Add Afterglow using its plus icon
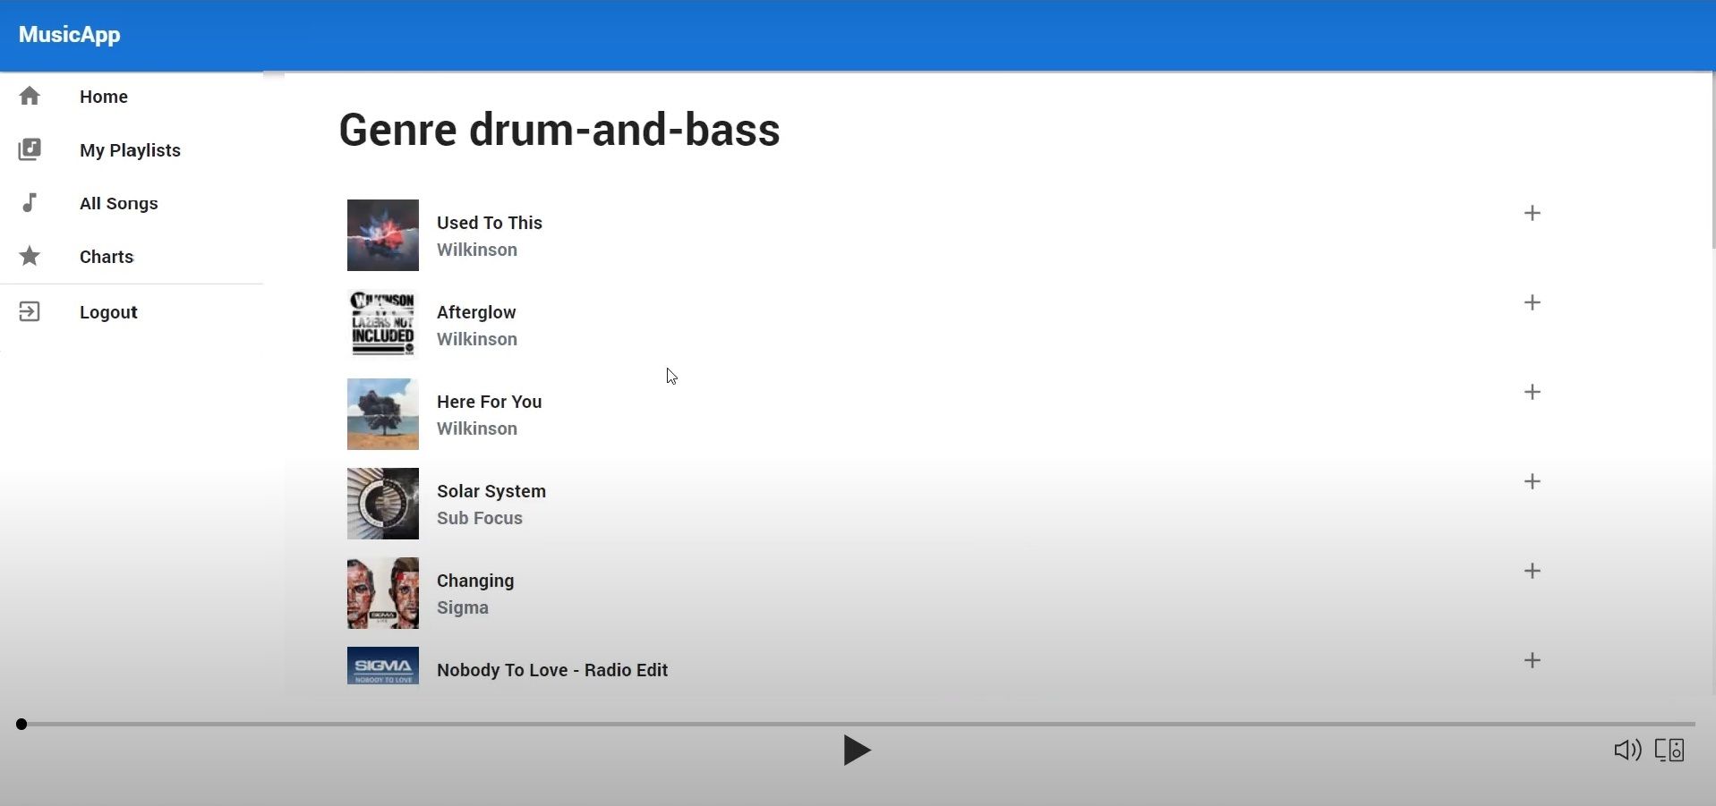Screen dimensions: 1716x806 (x=1532, y=302)
